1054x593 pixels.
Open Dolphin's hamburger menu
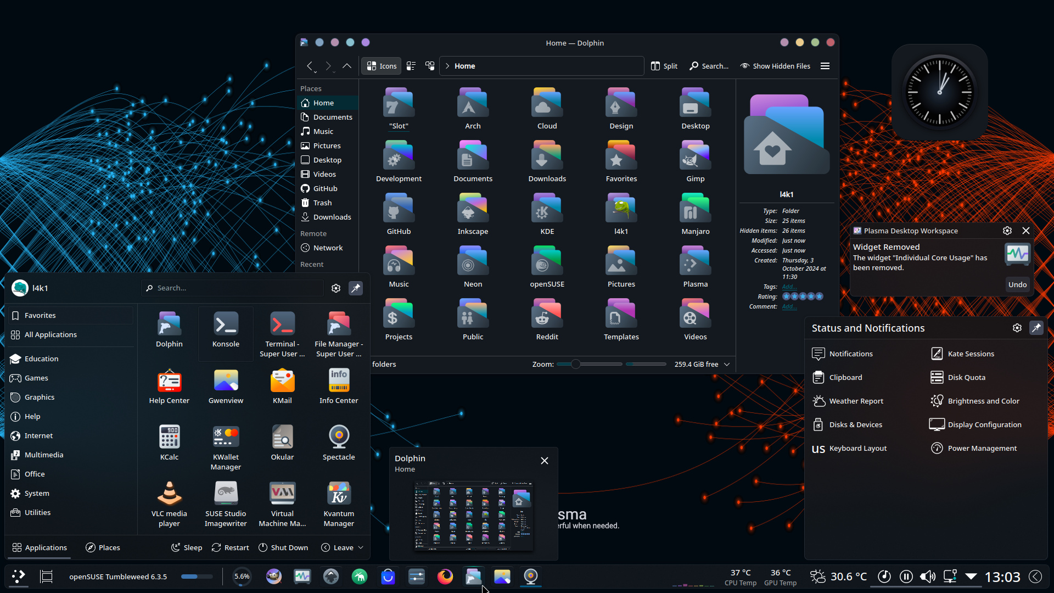pyautogui.click(x=825, y=66)
